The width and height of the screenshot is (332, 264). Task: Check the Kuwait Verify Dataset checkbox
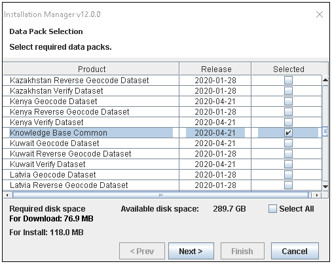(x=288, y=164)
